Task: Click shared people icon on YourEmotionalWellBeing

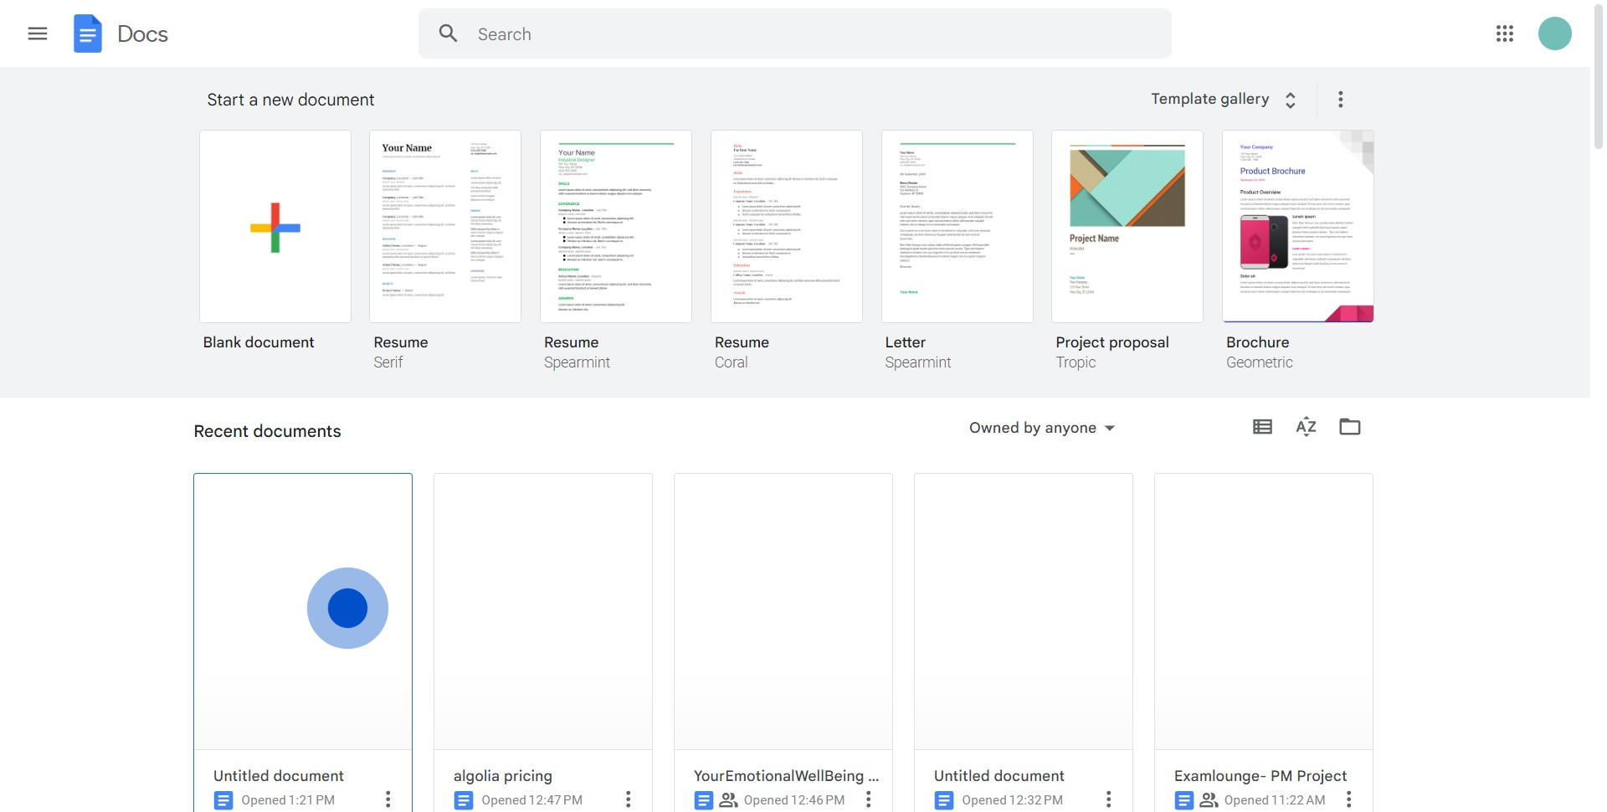Action: coord(729,800)
